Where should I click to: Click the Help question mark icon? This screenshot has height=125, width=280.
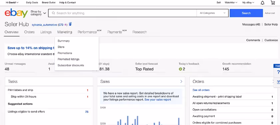(x=278, y=72)
